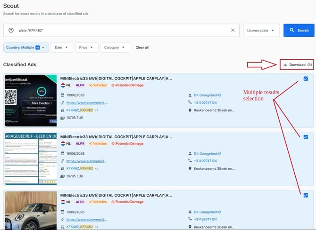Open the Price filter dropdown
The width and height of the screenshot is (316, 230).
[87, 48]
